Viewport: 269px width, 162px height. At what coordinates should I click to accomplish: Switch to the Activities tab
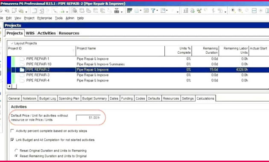tap(47, 33)
